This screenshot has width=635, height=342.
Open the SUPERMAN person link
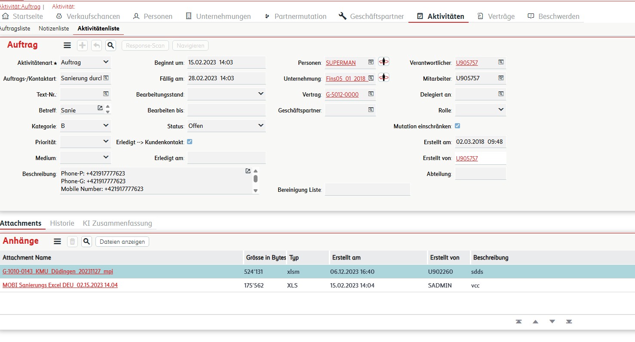(341, 63)
